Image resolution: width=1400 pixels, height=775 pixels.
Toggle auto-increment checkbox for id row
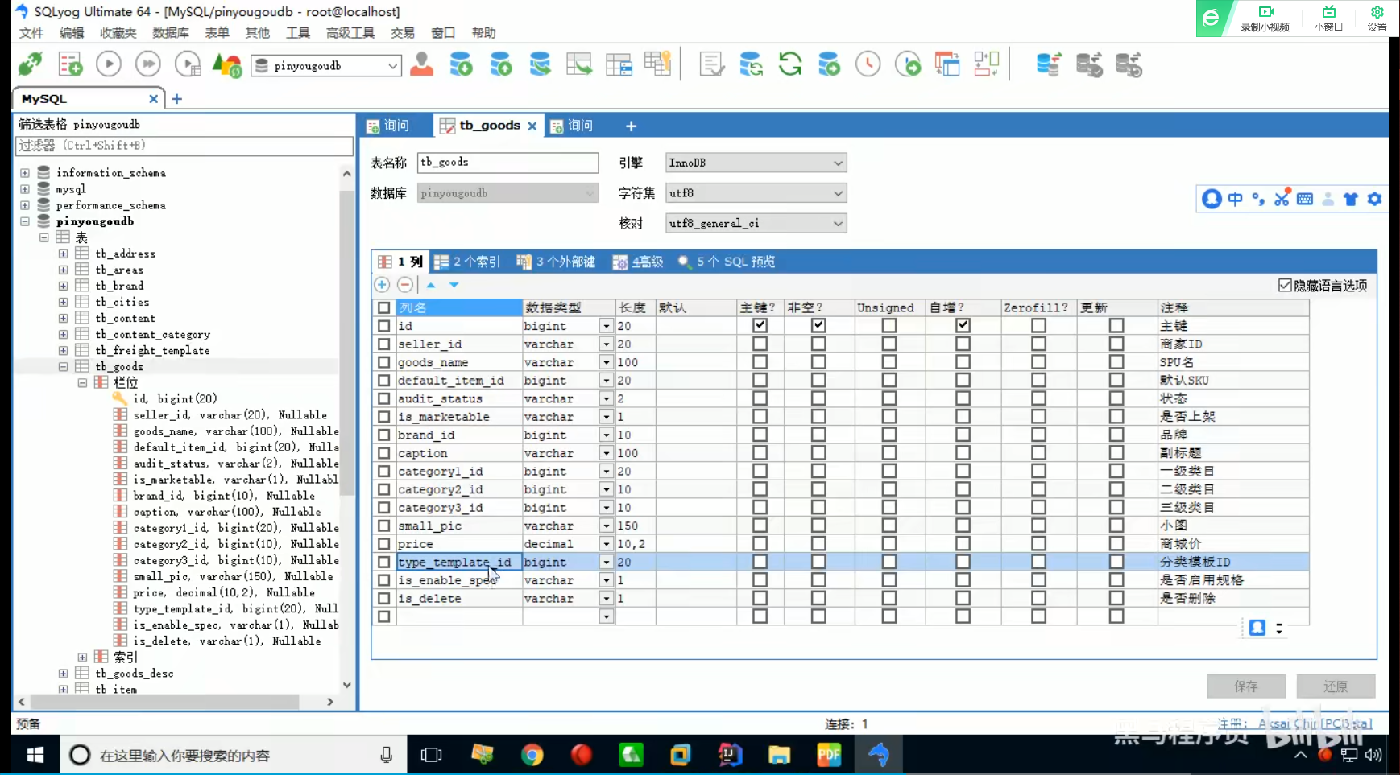click(x=963, y=326)
